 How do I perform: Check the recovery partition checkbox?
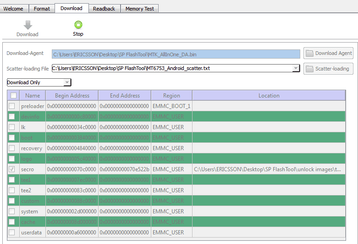pos(11,148)
